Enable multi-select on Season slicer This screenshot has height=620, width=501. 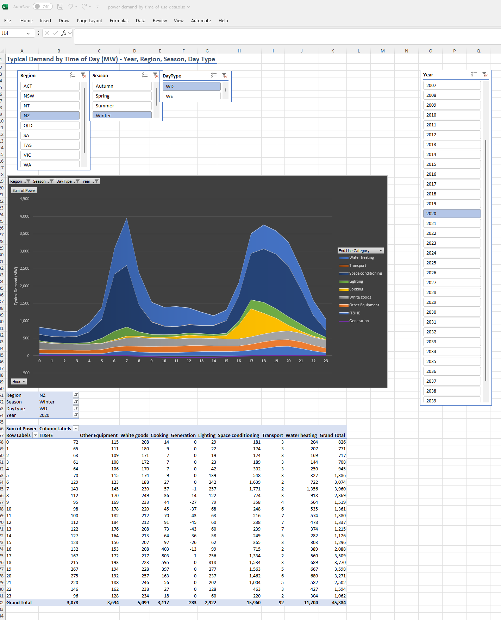pyautogui.click(x=145, y=75)
